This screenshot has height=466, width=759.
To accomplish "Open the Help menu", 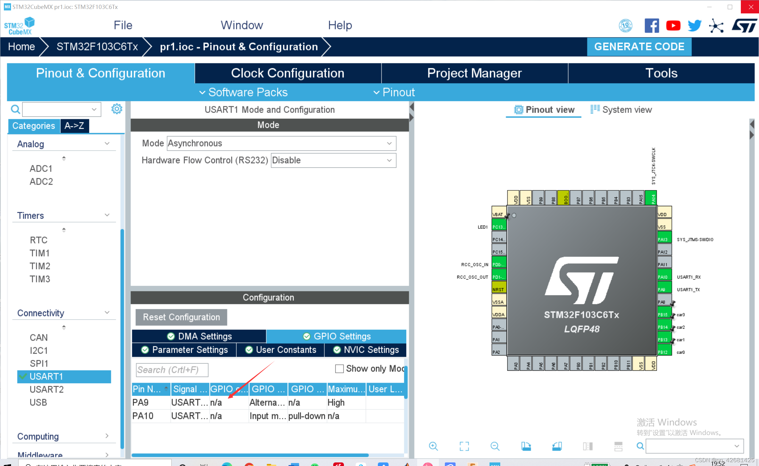I will [x=340, y=25].
